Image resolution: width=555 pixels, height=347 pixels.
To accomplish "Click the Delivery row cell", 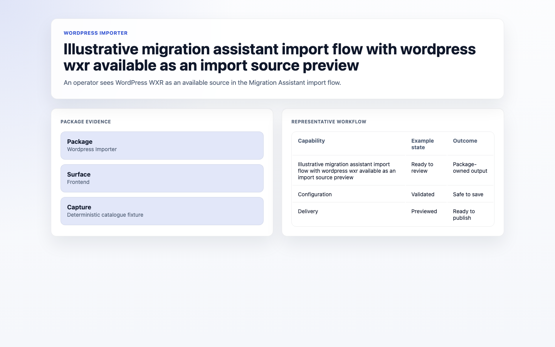I will coord(348,214).
